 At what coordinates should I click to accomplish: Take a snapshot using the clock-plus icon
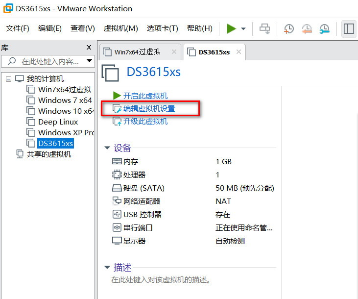289,29
